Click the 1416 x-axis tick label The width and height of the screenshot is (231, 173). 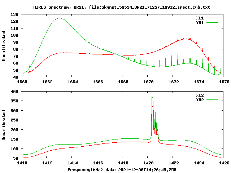(x=98, y=163)
